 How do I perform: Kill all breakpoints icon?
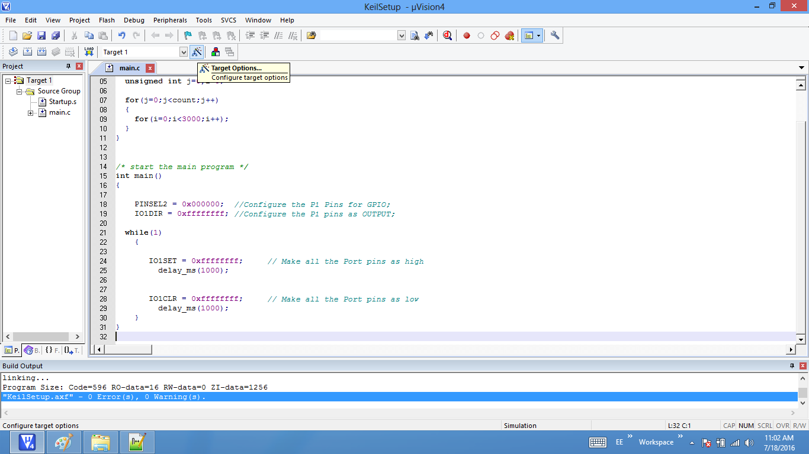coord(509,35)
